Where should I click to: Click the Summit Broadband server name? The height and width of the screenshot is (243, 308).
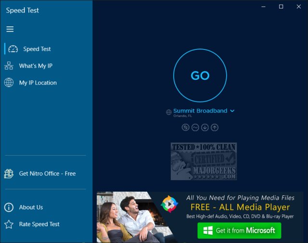click(x=200, y=111)
